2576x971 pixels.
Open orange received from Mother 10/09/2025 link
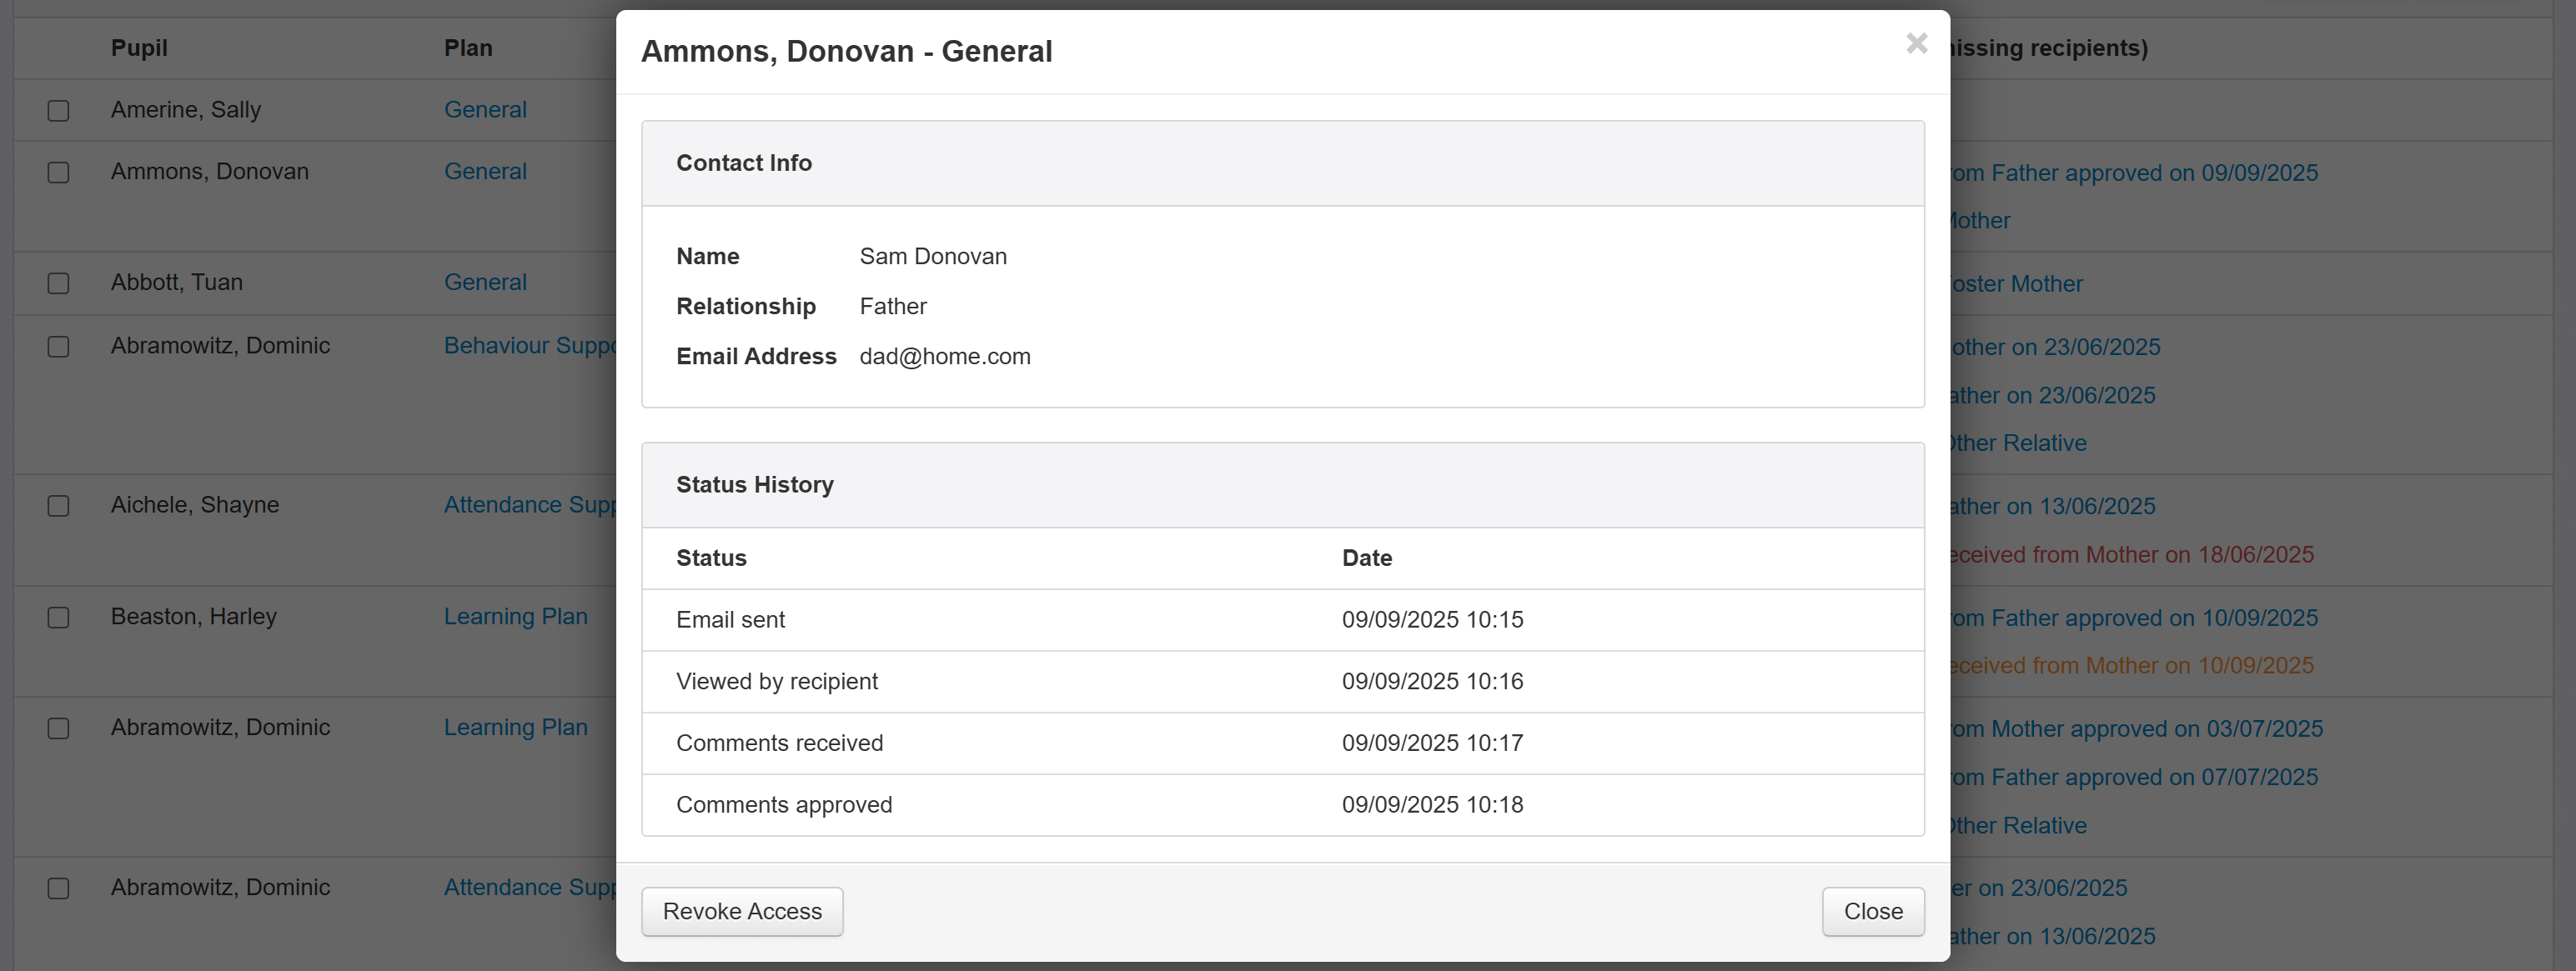(x=2132, y=665)
